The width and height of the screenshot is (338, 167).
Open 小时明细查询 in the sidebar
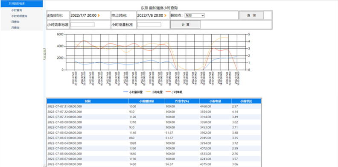pyautogui.click(x=19, y=16)
